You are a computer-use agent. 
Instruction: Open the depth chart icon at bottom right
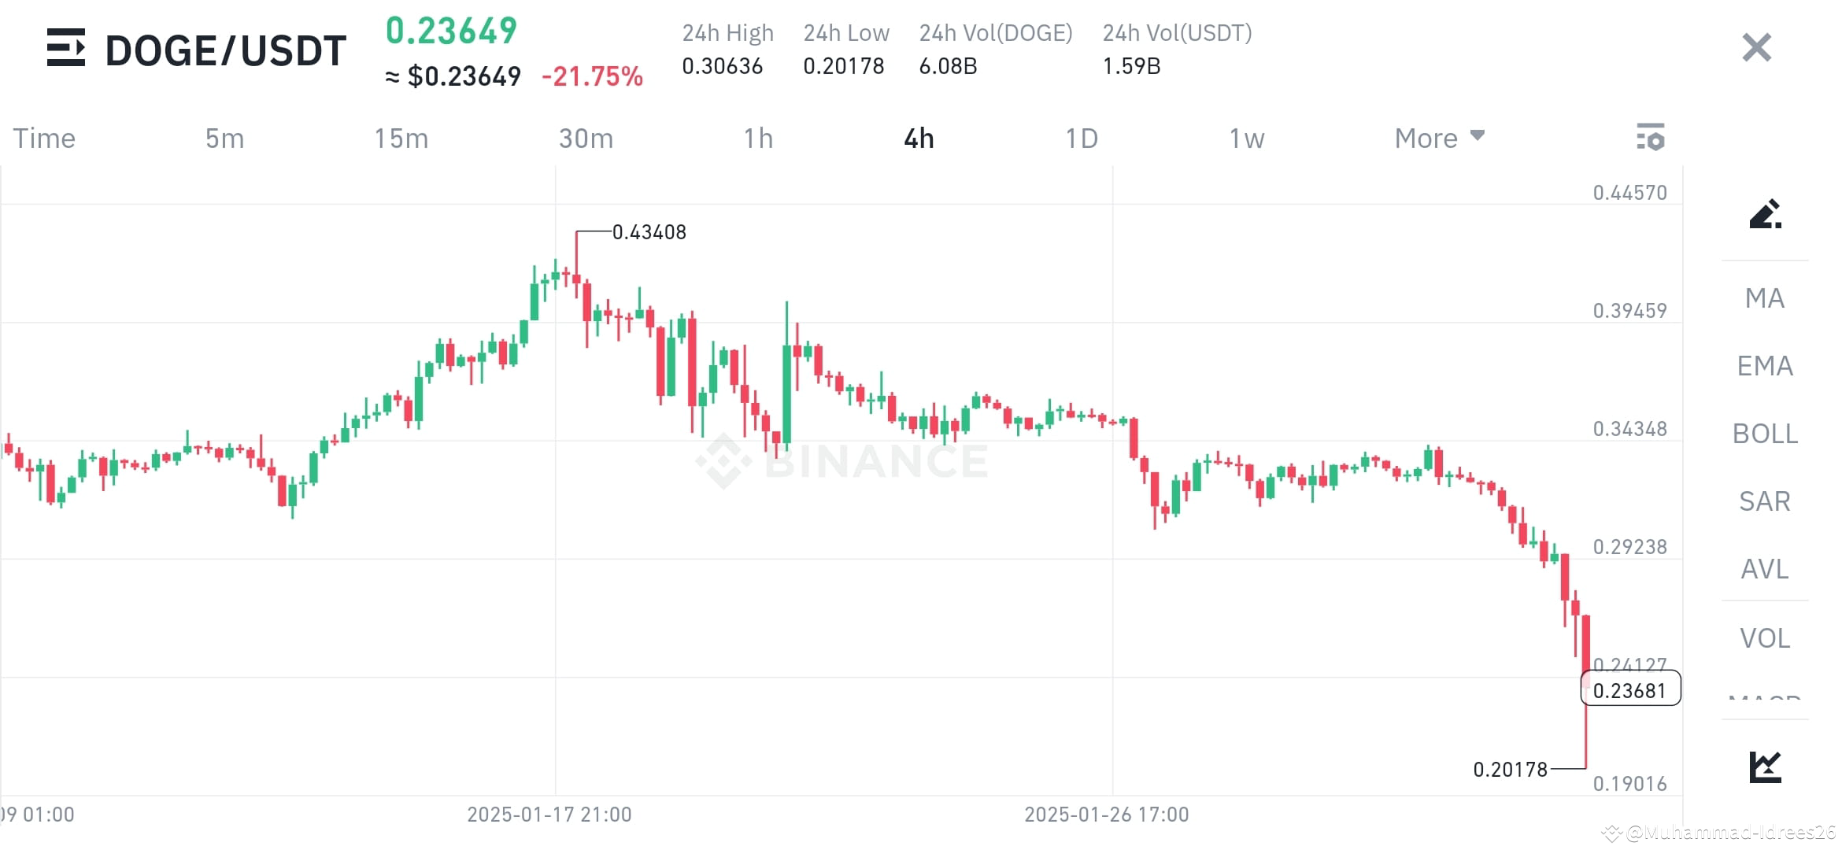point(1767,763)
